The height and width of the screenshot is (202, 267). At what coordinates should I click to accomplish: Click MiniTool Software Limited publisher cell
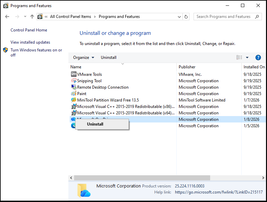pyautogui.click(x=202, y=100)
